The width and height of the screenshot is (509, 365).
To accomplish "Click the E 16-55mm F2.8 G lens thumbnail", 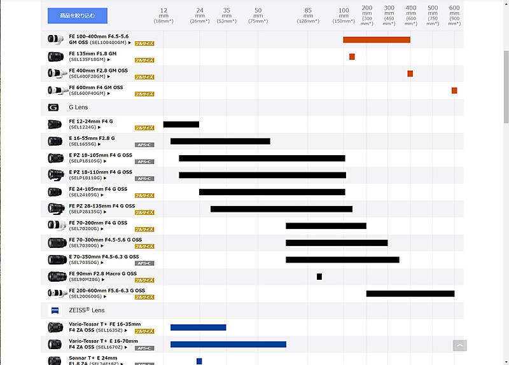I will 55,141.
